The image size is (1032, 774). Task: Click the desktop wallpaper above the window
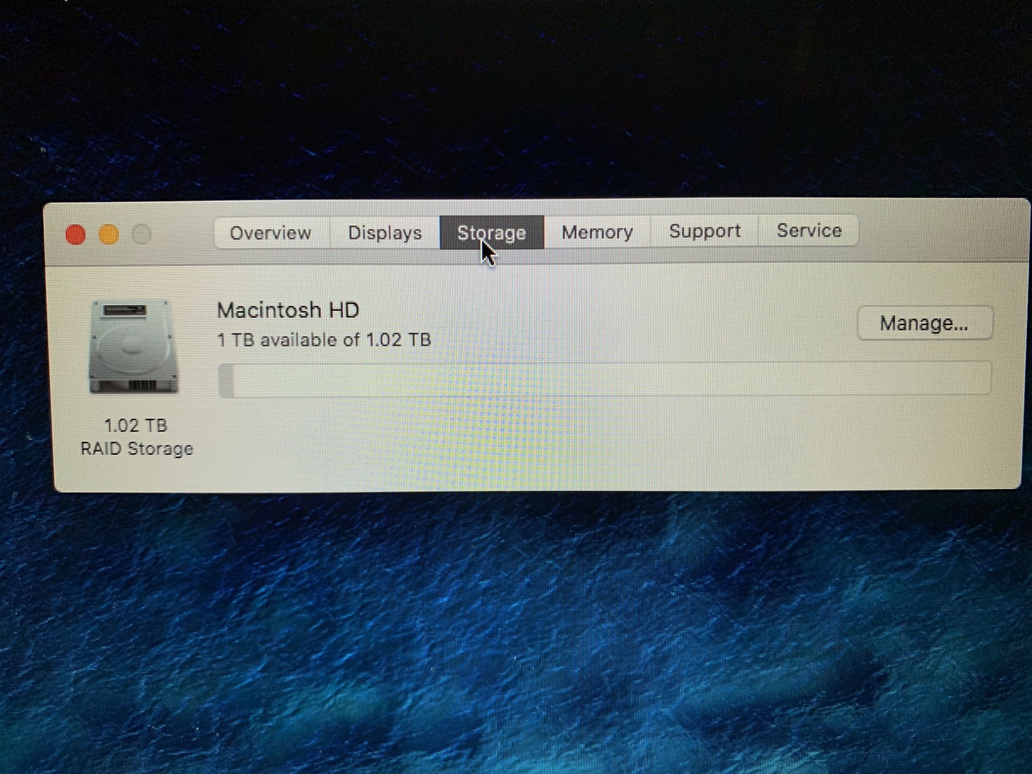pyautogui.click(x=516, y=103)
